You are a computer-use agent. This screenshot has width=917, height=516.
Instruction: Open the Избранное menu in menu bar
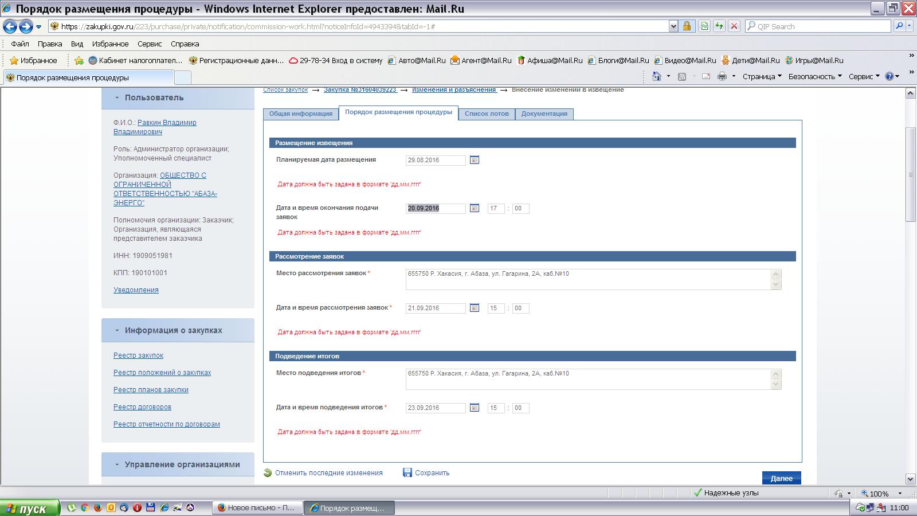(x=110, y=44)
